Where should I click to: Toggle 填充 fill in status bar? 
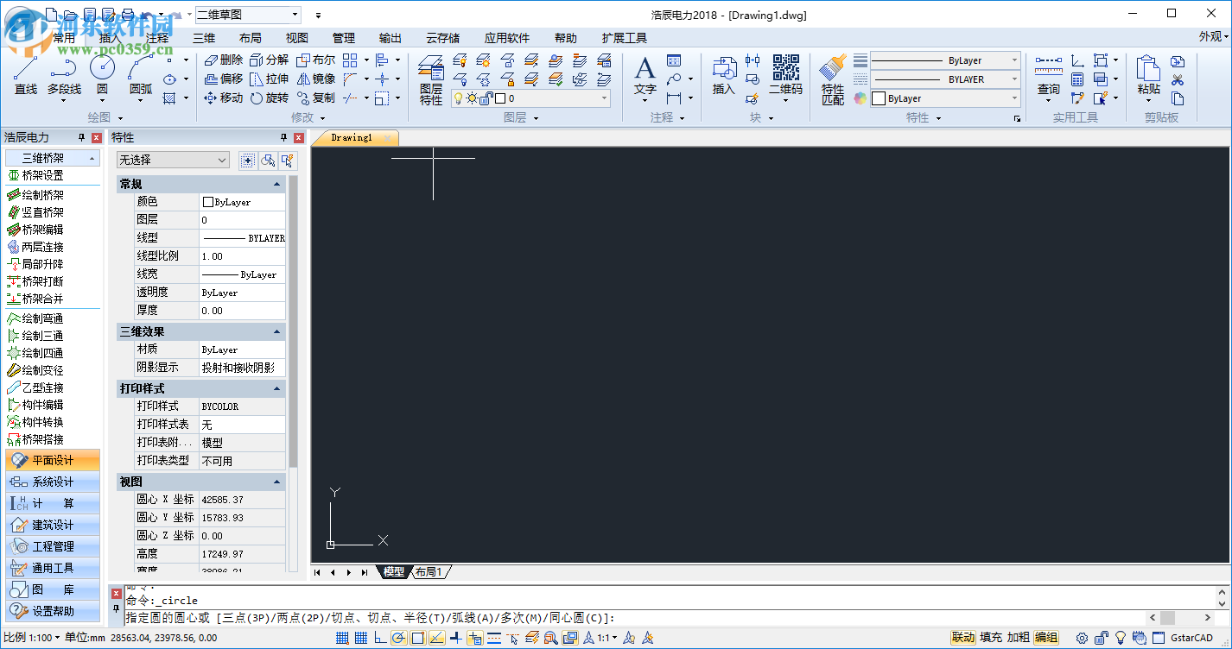tap(991, 638)
